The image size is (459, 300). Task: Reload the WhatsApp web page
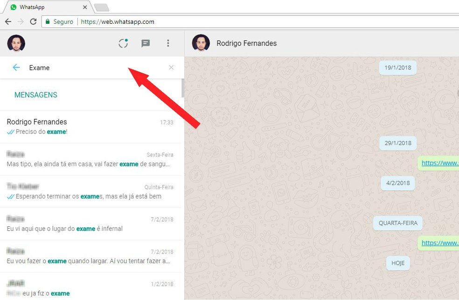pos(34,21)
